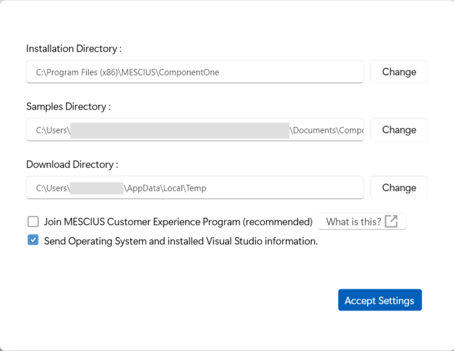Viewport: 454px width, 351px height.
Task: Open the What is this? help button
Action: [x=354, y=222]
